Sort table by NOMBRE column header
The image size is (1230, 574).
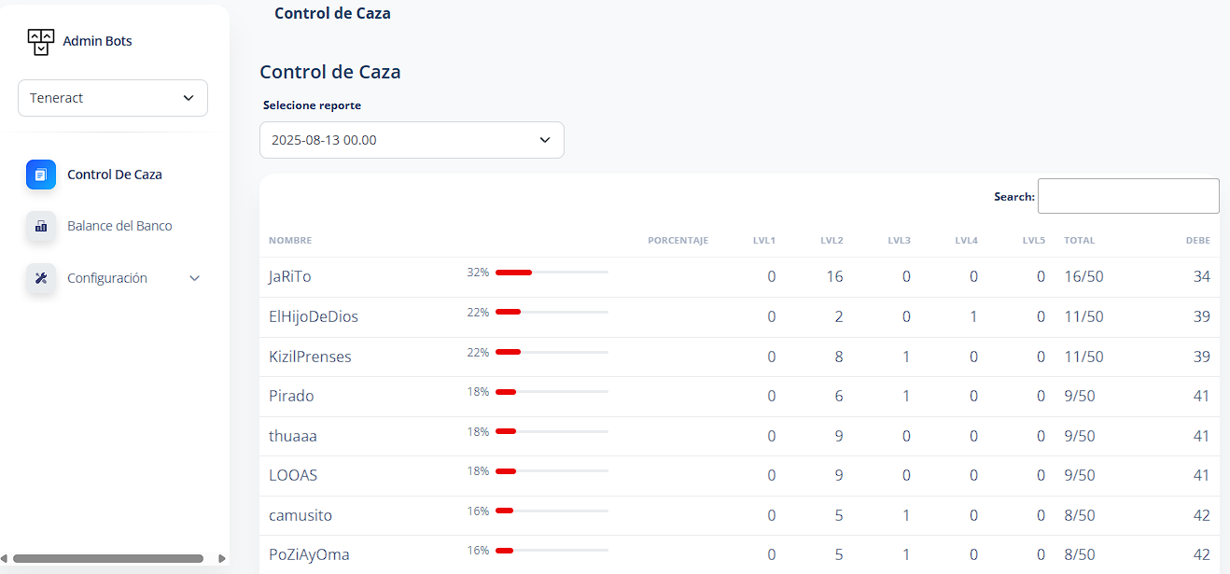pyautogui.click(x=290, y=241)
